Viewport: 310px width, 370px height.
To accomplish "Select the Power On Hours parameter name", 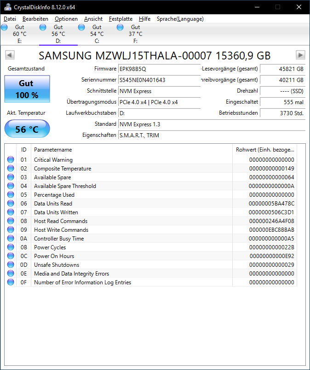I will (54, 256).
